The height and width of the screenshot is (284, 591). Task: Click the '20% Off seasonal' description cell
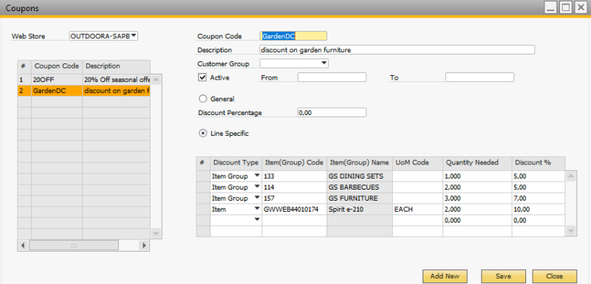117,80
